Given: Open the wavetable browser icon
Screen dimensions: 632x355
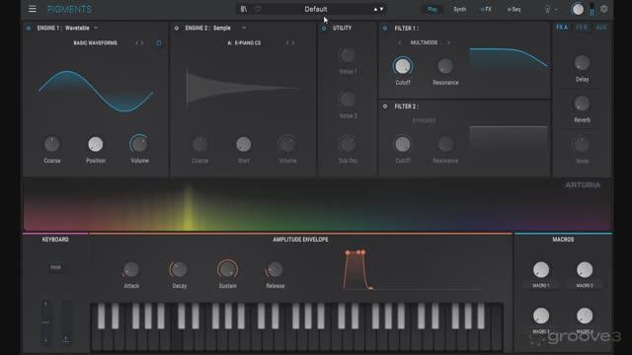Looking at the screenshot, I should (158, 42).
